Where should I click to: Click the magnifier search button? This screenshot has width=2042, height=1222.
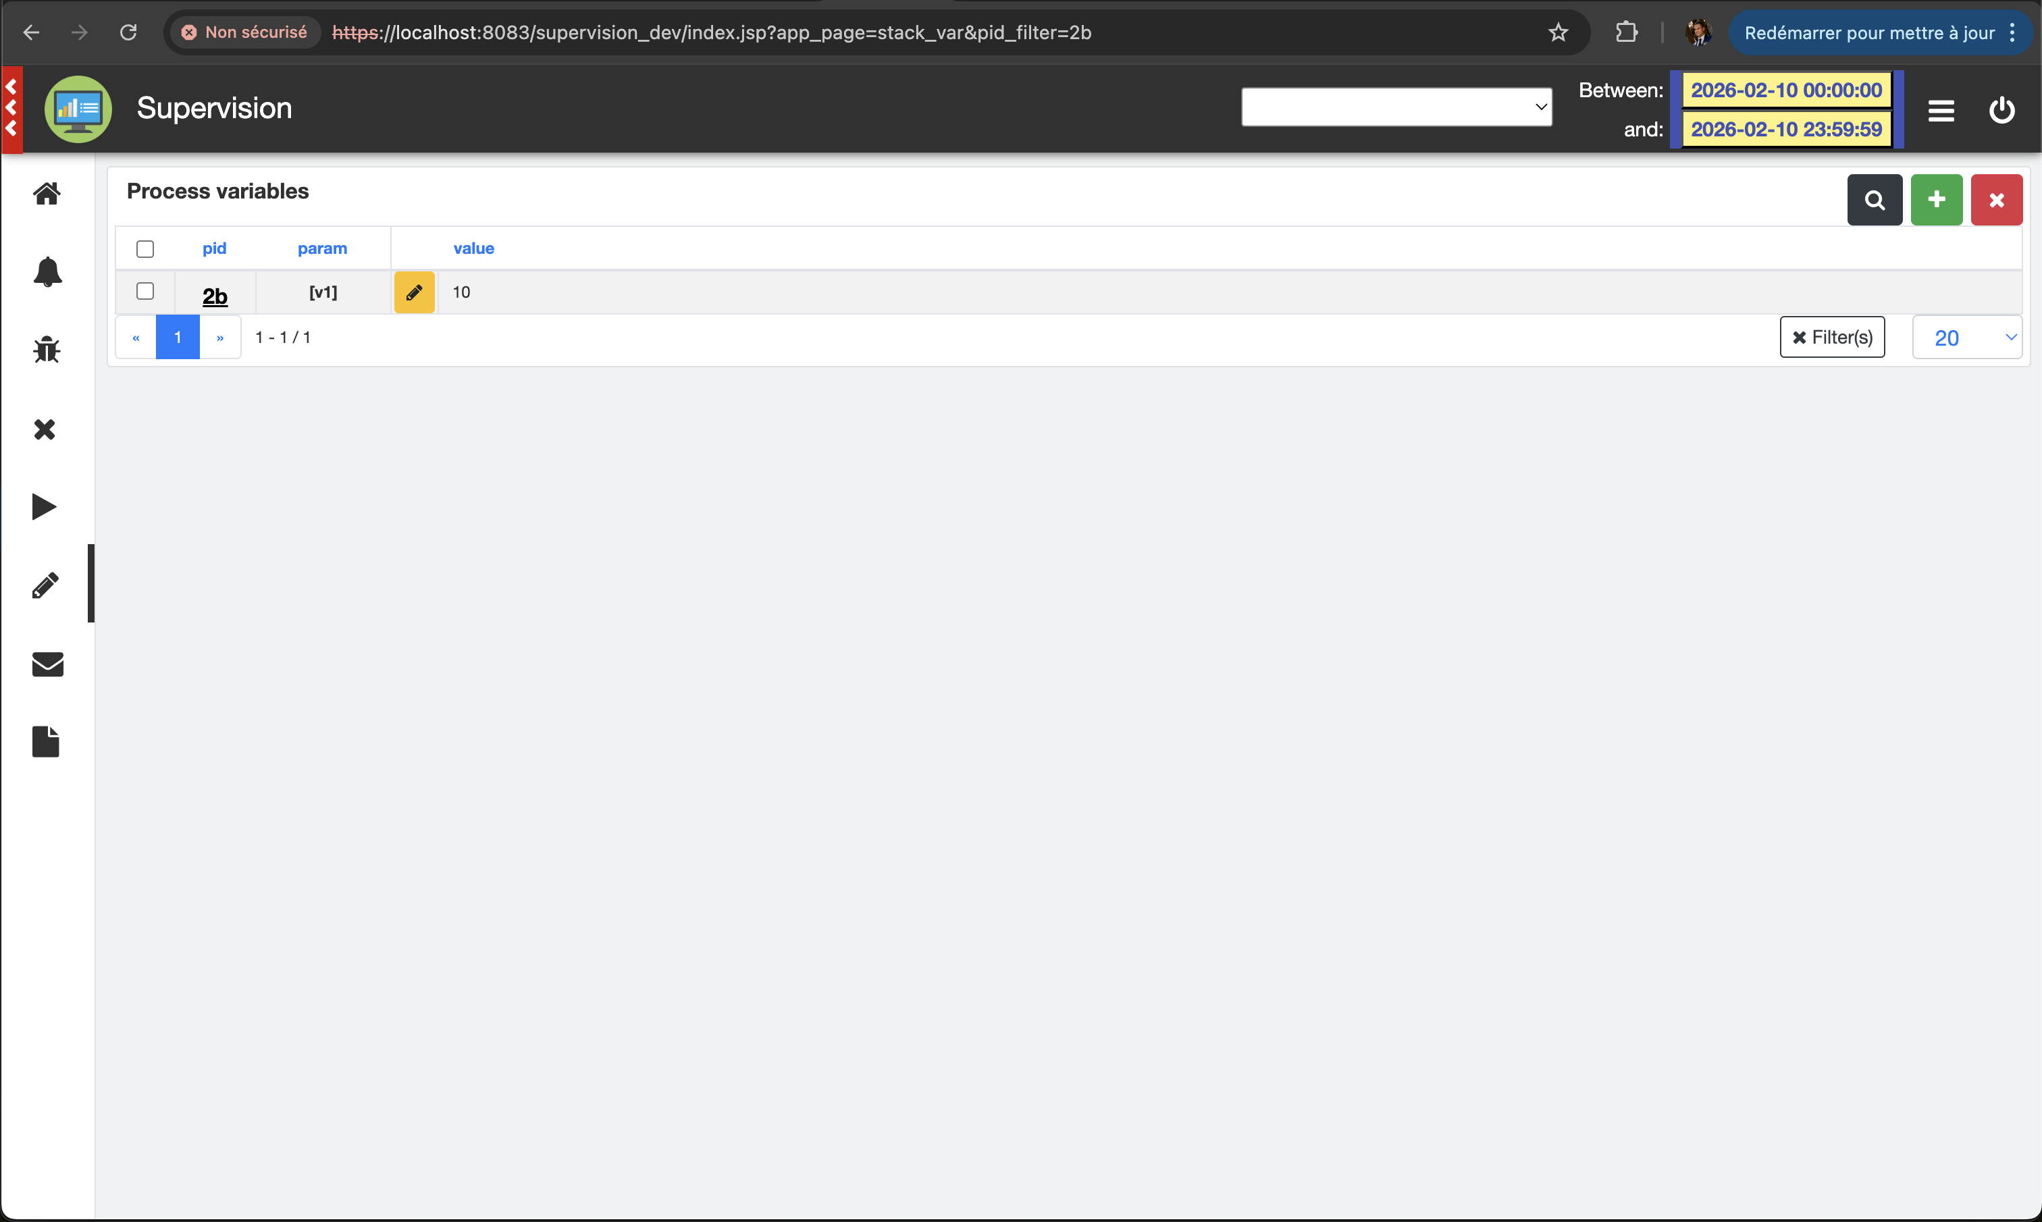coord(1874,200)
